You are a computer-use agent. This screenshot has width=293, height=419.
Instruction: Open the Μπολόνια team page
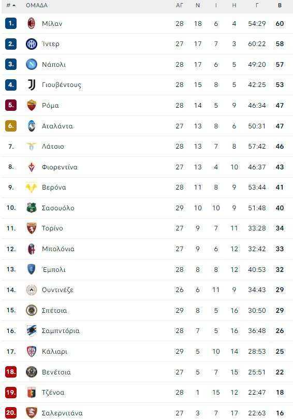point(58,249)
